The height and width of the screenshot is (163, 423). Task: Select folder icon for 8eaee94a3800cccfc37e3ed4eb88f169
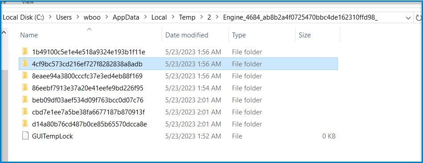point(25,76)
